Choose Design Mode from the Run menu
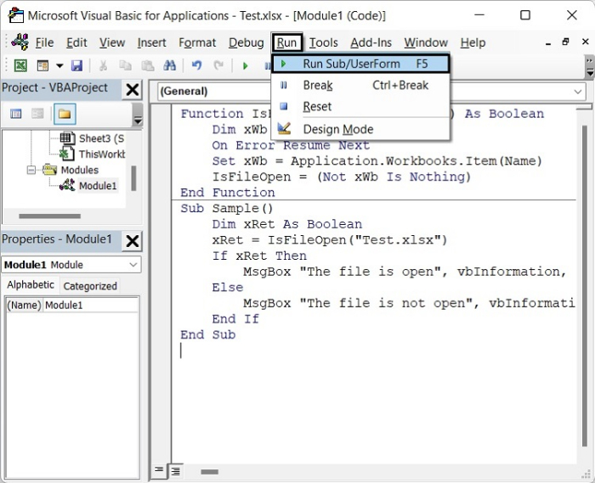 [360, 129]
